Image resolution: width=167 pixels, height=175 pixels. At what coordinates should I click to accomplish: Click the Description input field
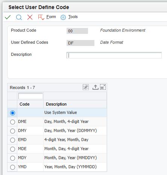[x=114, y=55]
